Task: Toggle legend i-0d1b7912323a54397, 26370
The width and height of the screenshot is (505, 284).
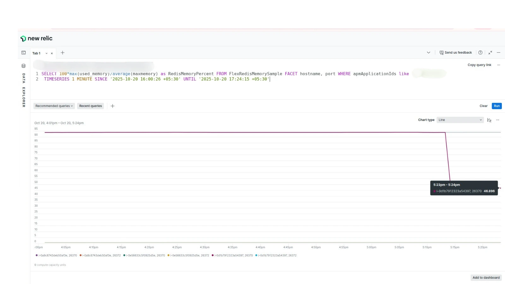Action: pos(232,256)
